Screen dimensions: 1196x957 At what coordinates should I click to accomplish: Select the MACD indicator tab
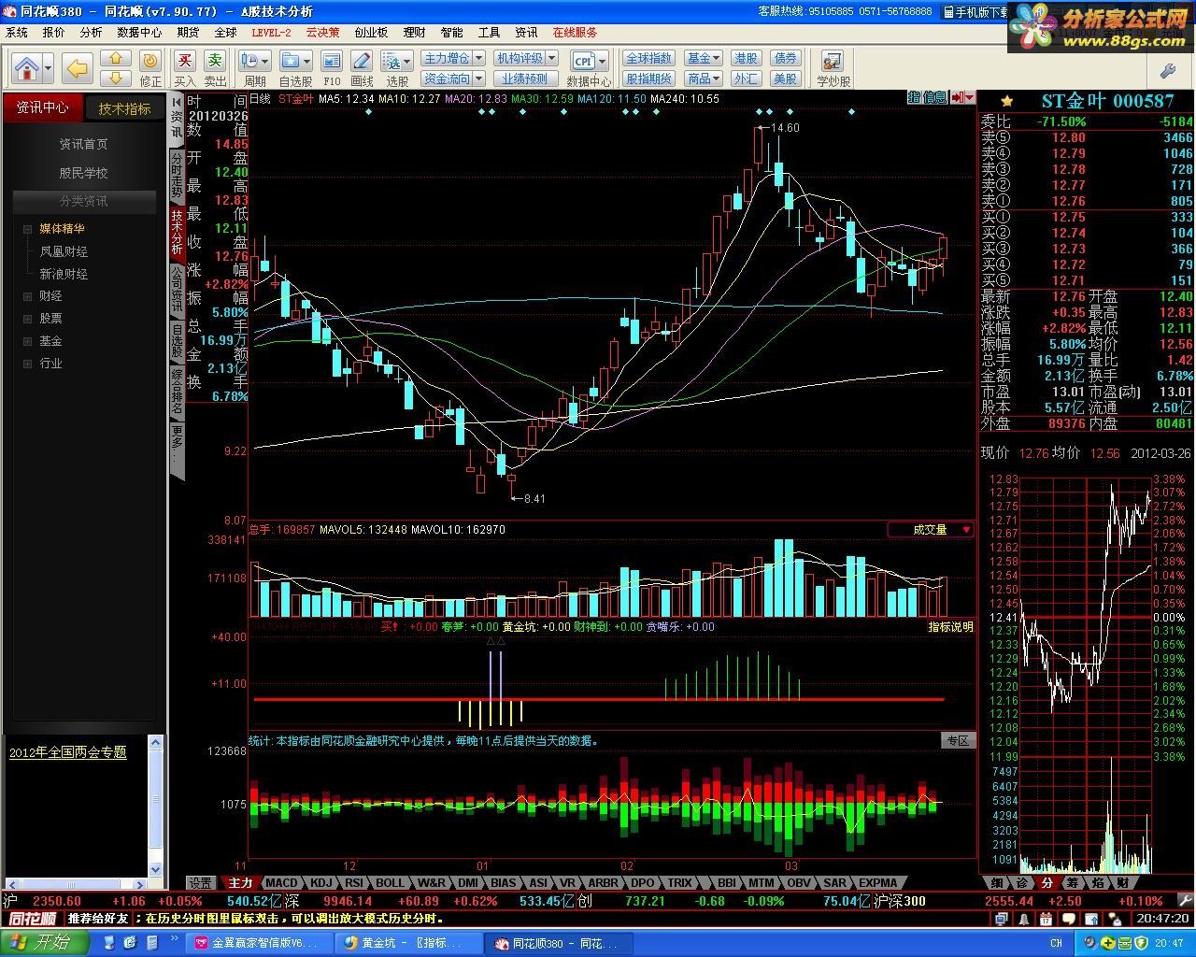(x=280, y=882)
